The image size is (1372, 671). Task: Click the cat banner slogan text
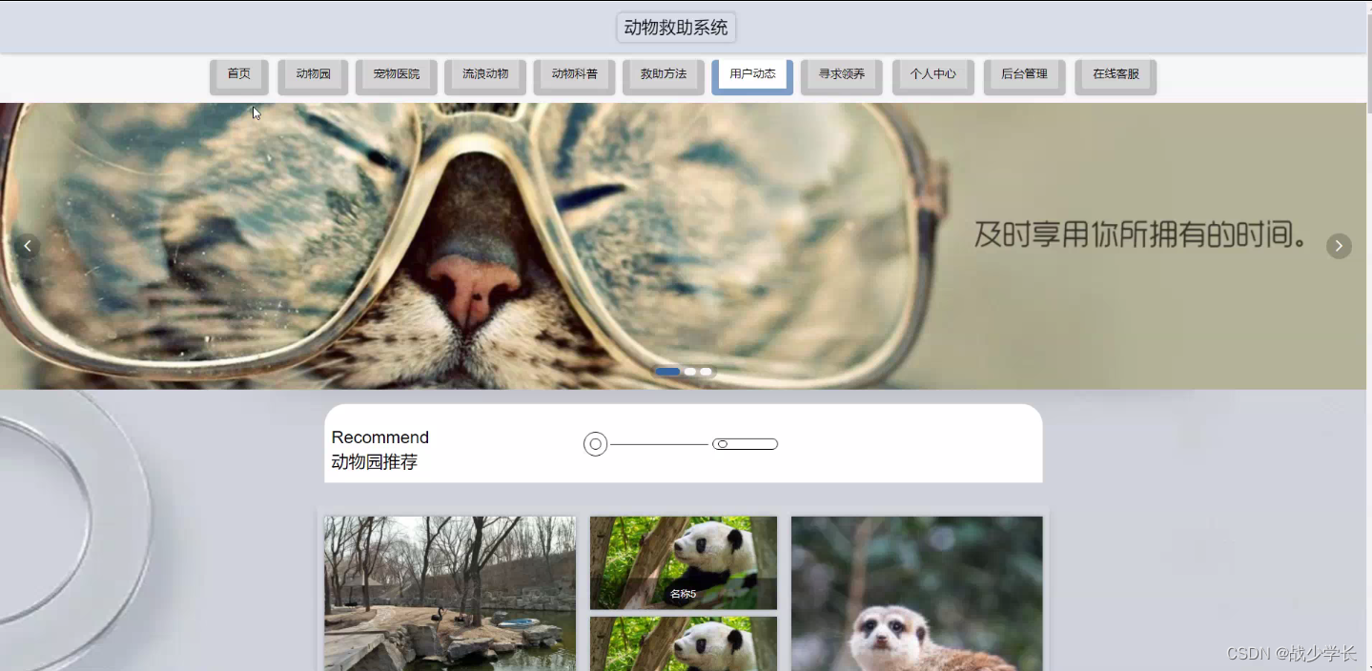pyautogui.click(x=1141, y=234)
